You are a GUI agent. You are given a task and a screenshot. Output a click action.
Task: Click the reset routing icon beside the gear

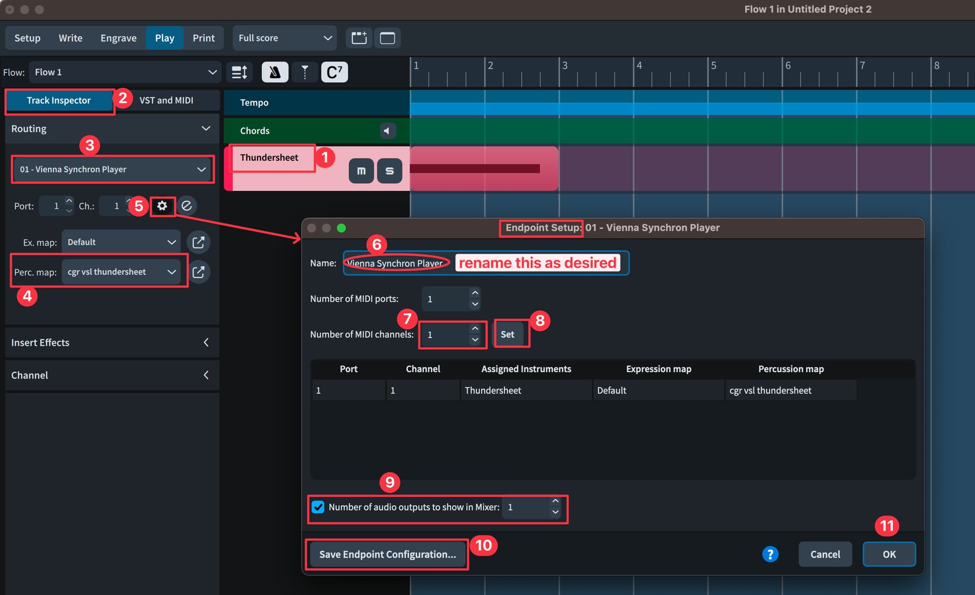pos(186,206)
